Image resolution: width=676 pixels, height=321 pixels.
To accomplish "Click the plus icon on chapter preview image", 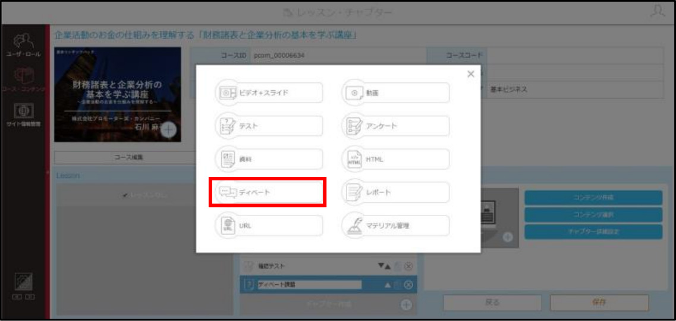I will pos(507,237).
